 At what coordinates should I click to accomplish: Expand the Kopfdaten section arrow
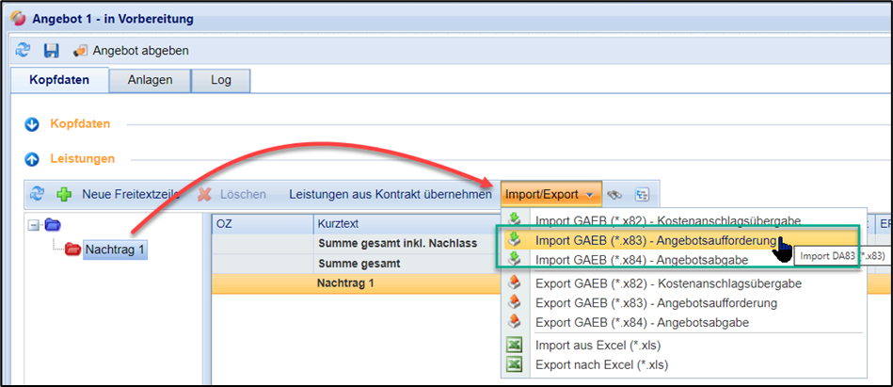coord(31,123)
